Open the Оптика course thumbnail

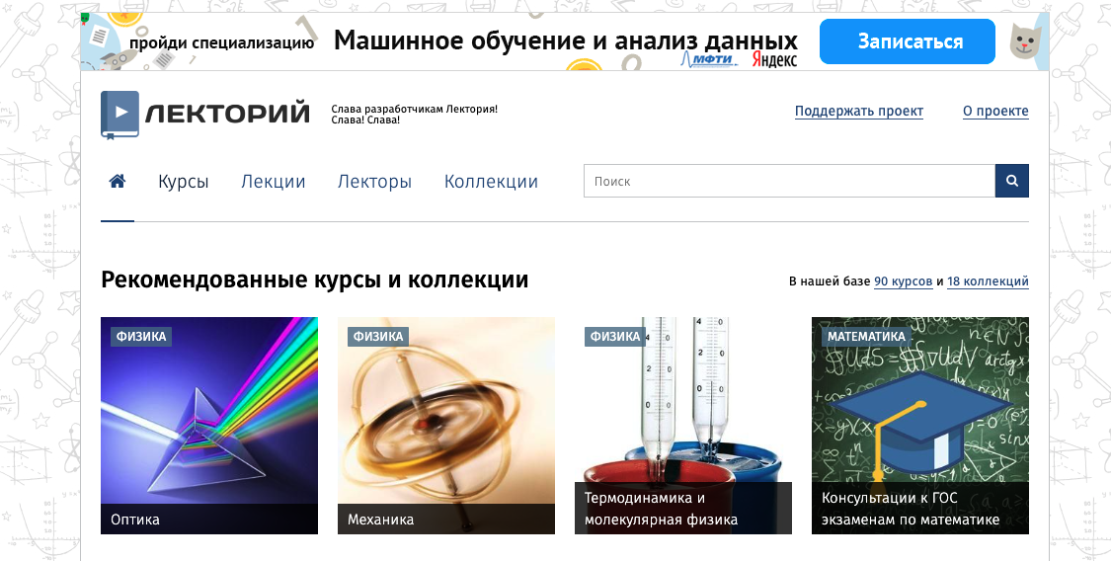(x=209, y=425)
